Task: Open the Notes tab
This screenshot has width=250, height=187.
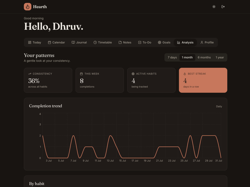Action: [125, 42]
